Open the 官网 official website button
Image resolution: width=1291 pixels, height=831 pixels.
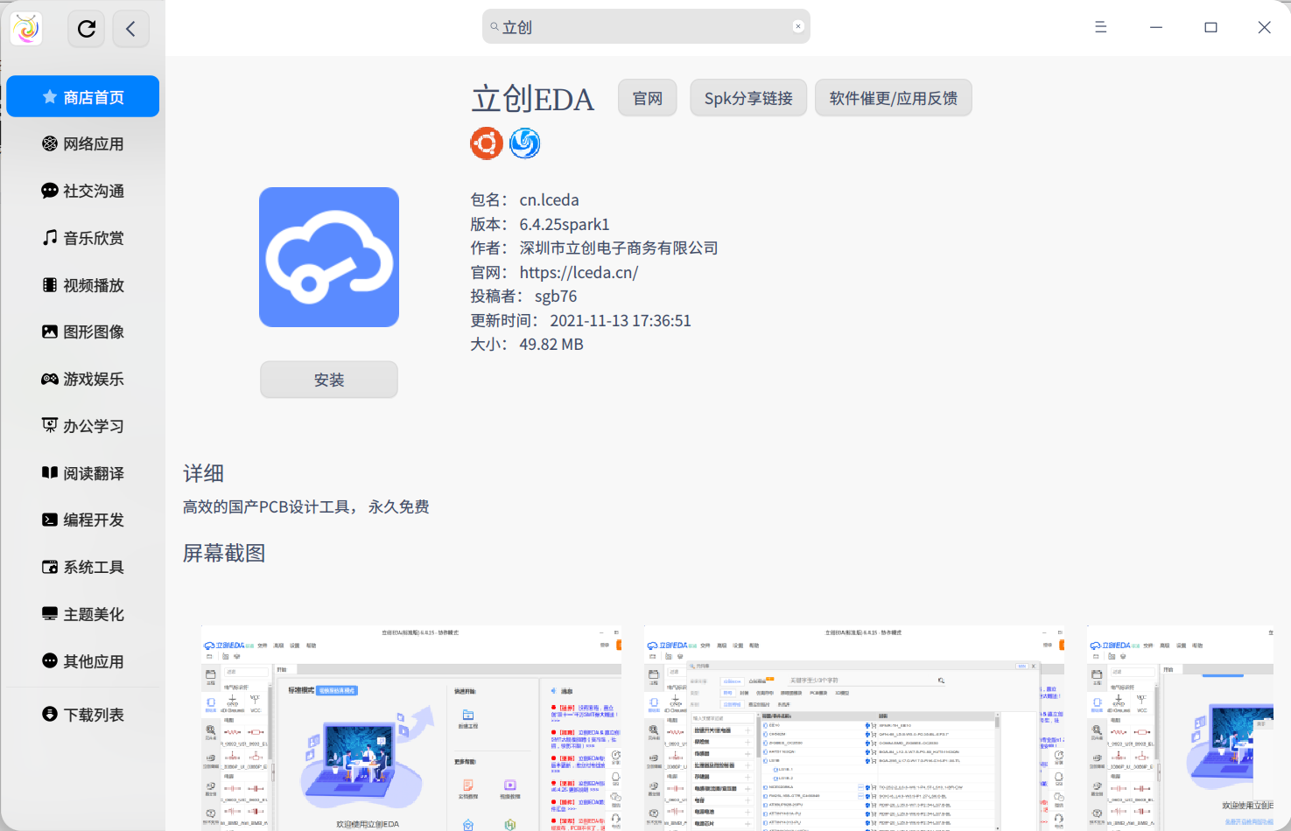point(647,97)
